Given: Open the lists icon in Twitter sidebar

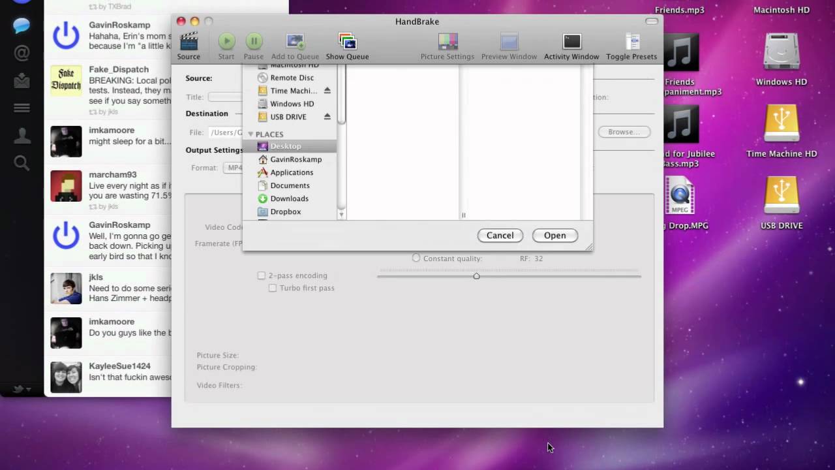Looking at the screenshot, I should [x=22, y=108].
